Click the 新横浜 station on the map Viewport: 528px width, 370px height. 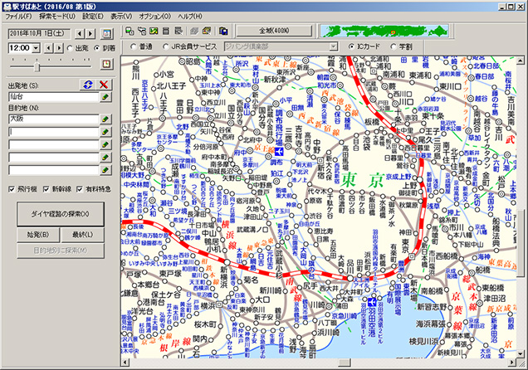coord(227,261)
